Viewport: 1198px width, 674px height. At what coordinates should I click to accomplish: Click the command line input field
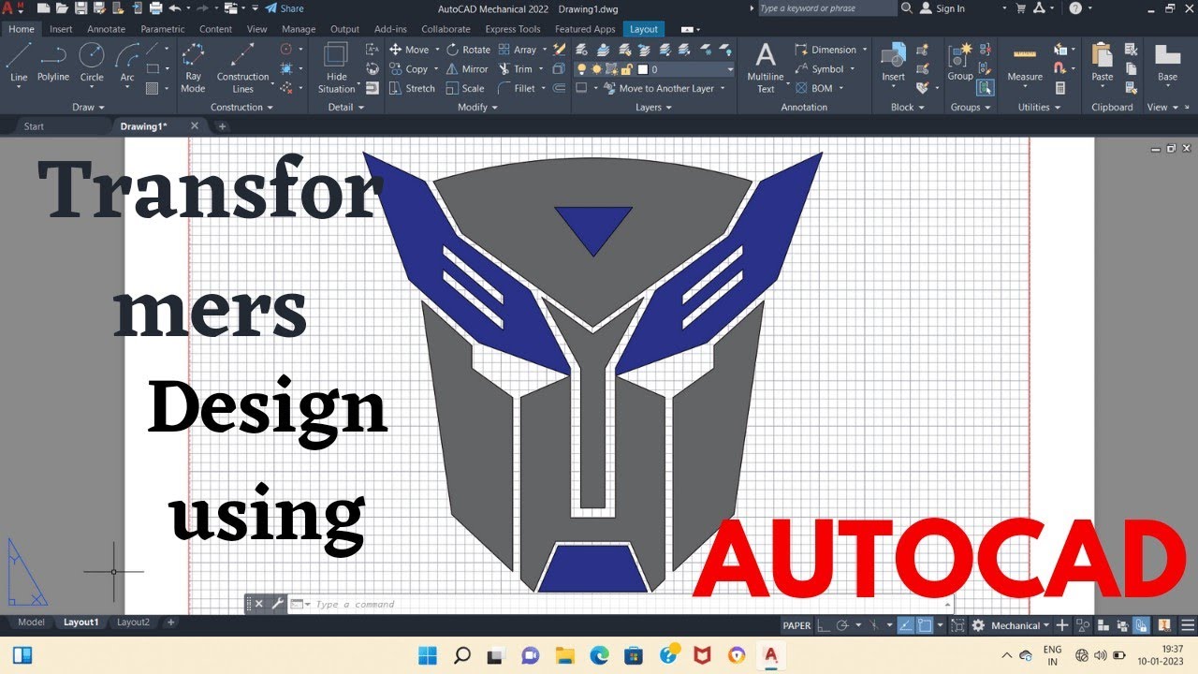[627, 605]
